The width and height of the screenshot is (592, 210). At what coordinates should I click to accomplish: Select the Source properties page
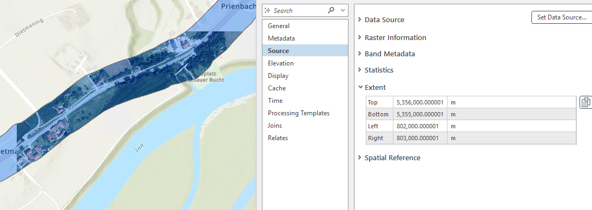(305, 51)
